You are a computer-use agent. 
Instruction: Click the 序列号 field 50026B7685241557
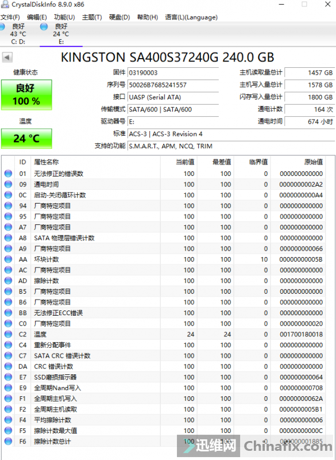[x=173, y=85]
